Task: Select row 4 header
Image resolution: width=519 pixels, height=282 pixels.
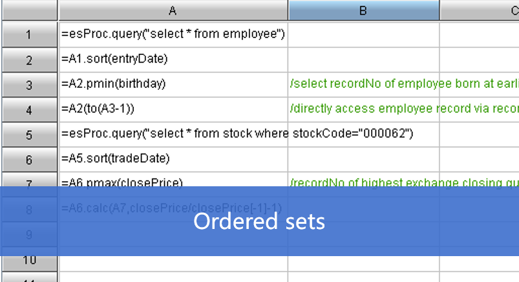Action: click(30, 110)
